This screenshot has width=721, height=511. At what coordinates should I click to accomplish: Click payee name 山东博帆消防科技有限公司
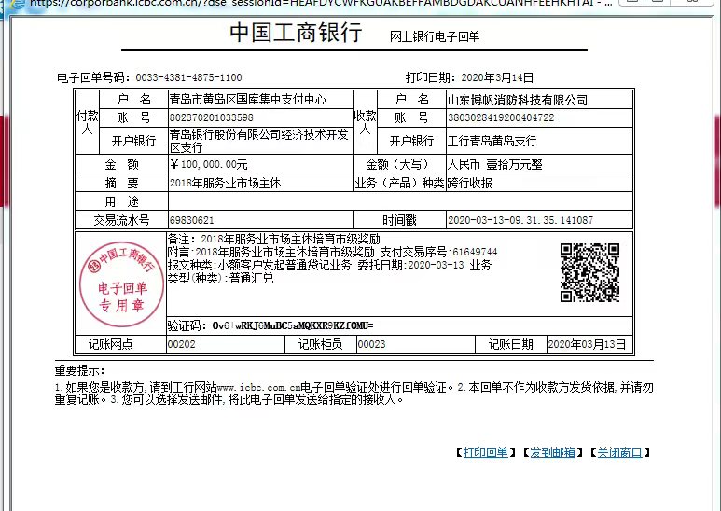coord(518,100)
